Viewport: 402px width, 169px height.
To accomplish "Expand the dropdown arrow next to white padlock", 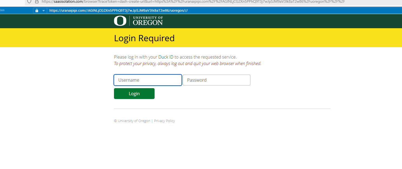I will (43, 11).
